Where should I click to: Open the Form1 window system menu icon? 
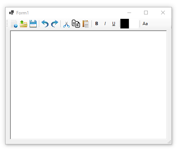click(11, 13)
